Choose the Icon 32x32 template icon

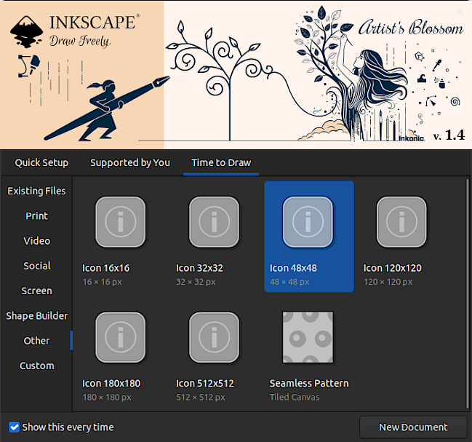[214, 222]
